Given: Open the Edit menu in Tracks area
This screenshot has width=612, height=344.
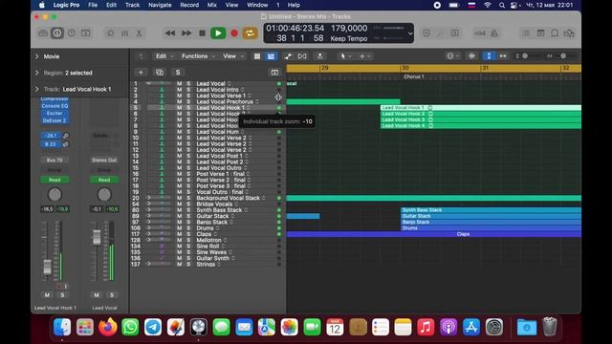Looking at the screenshot, I should tap(164, 56).
